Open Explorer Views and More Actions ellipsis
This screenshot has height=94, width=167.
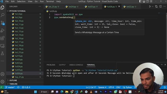pos(40,7)
